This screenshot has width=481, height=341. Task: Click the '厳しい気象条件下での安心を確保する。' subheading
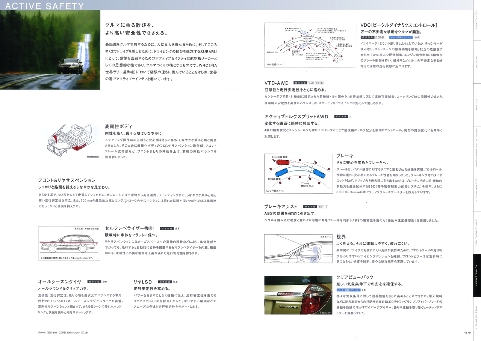[x=370, y=284]
